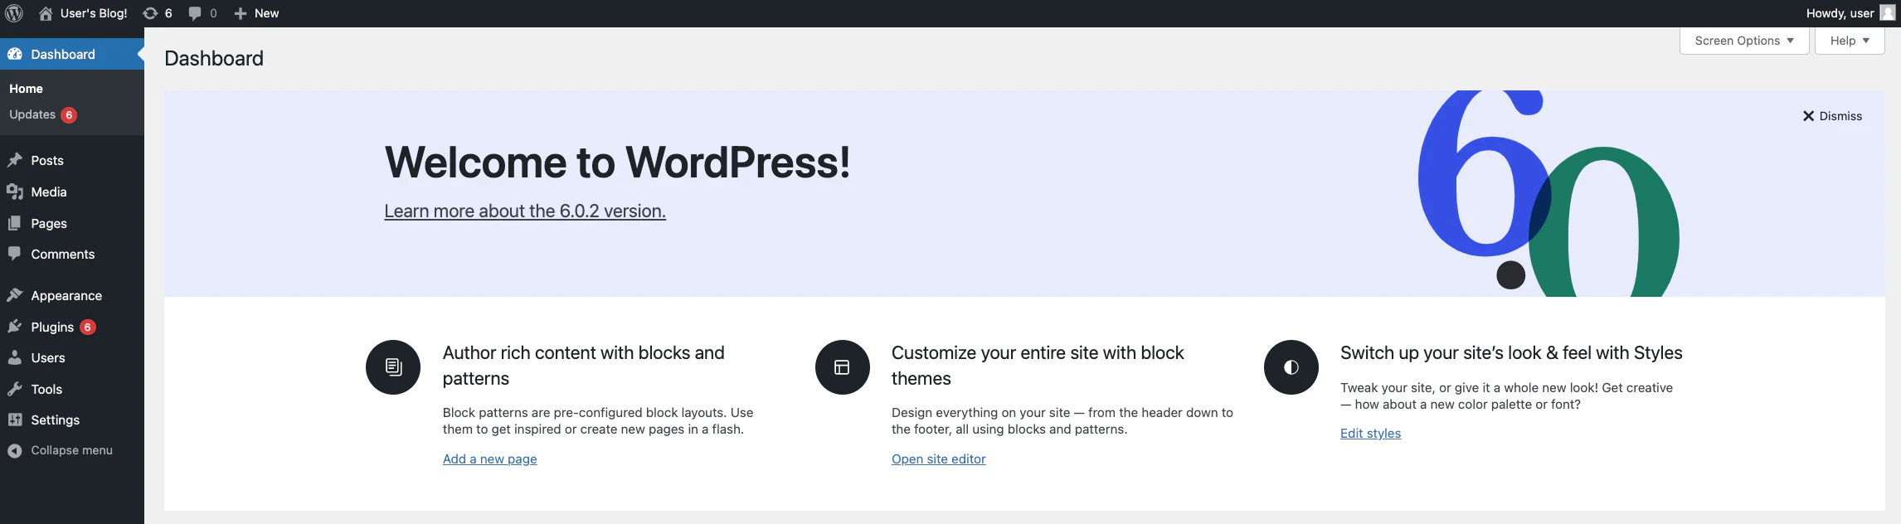Screen dimensions: 1901x524
Task: Click the Settings sliders icon in sidebar
Action: (15, 420)
